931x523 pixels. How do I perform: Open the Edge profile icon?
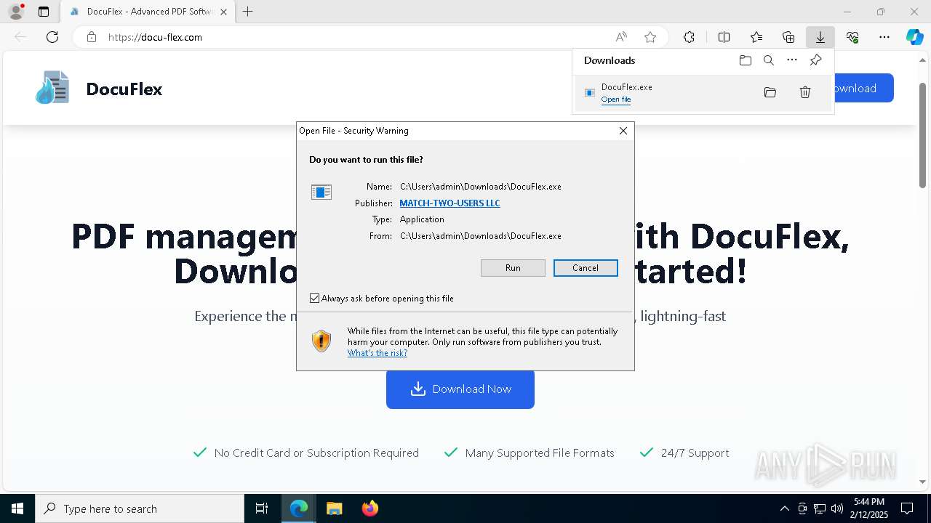[x=16, y=12]
